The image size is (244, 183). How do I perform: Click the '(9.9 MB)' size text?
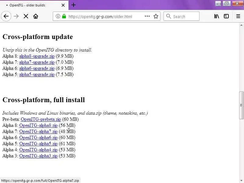65,56
